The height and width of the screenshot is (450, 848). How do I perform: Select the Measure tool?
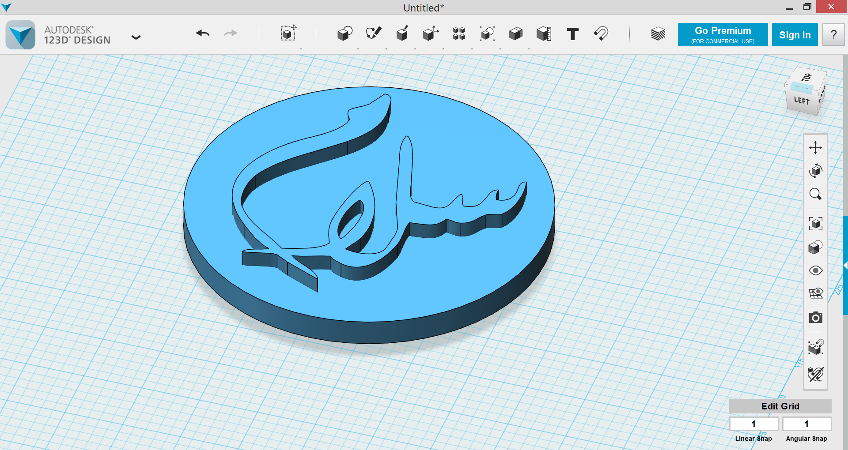point(544,34)
